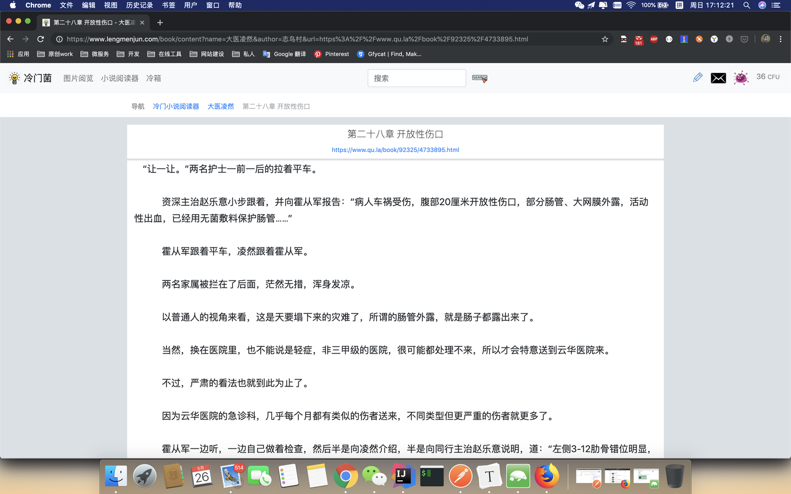Open the 历史记录 menu
Screen dimensions: 791x494
click(x=140, y=5)
